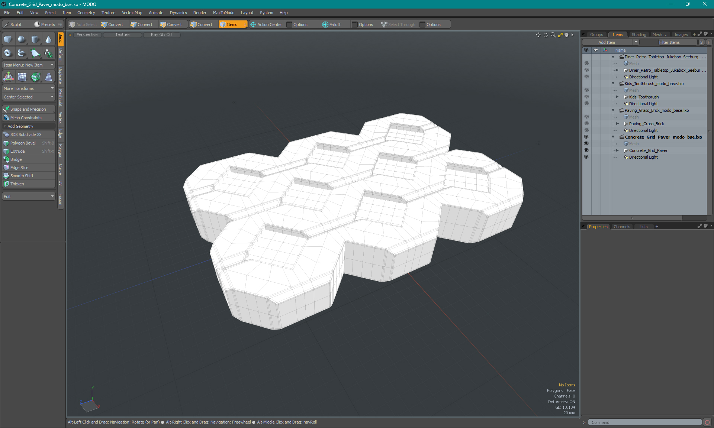Open the Add Item dropdown arrow

(x=636, y=42)
